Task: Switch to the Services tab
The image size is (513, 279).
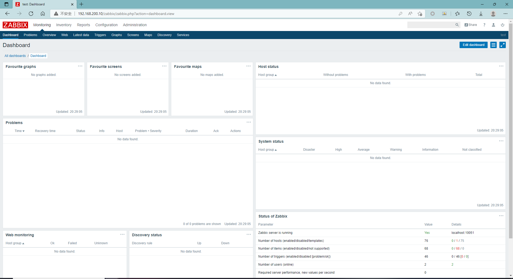Action: pyautogui.click(x=183, y=35)
